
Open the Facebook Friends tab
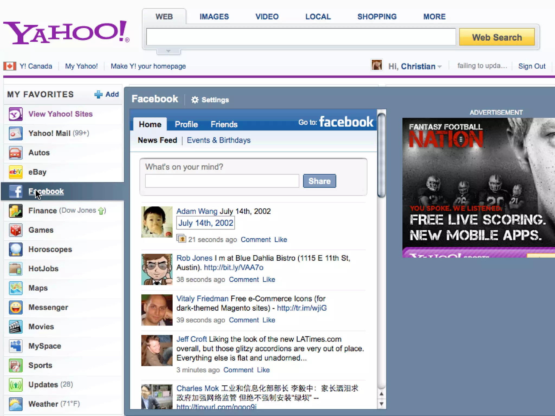(x=224, y=124)
